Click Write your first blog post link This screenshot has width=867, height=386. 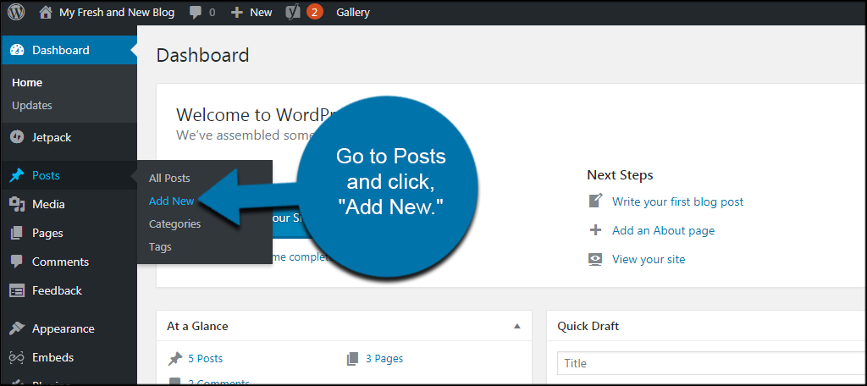(x=678, y=201)
